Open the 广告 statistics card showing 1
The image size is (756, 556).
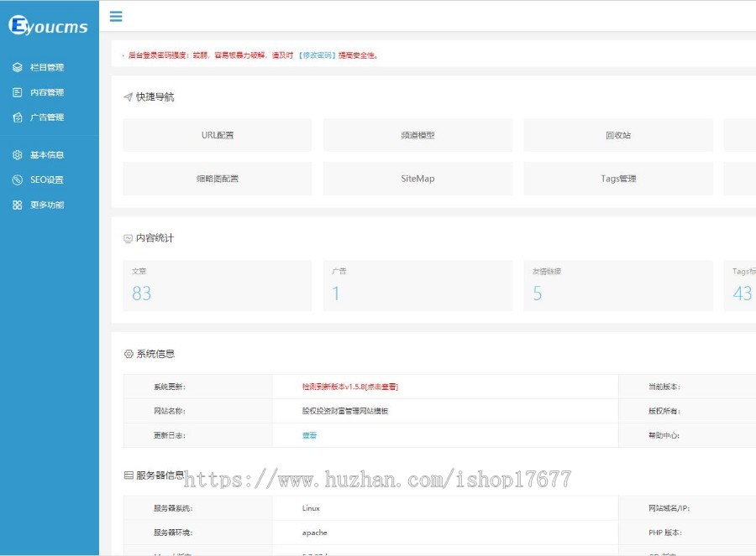[x=417, y=285]
